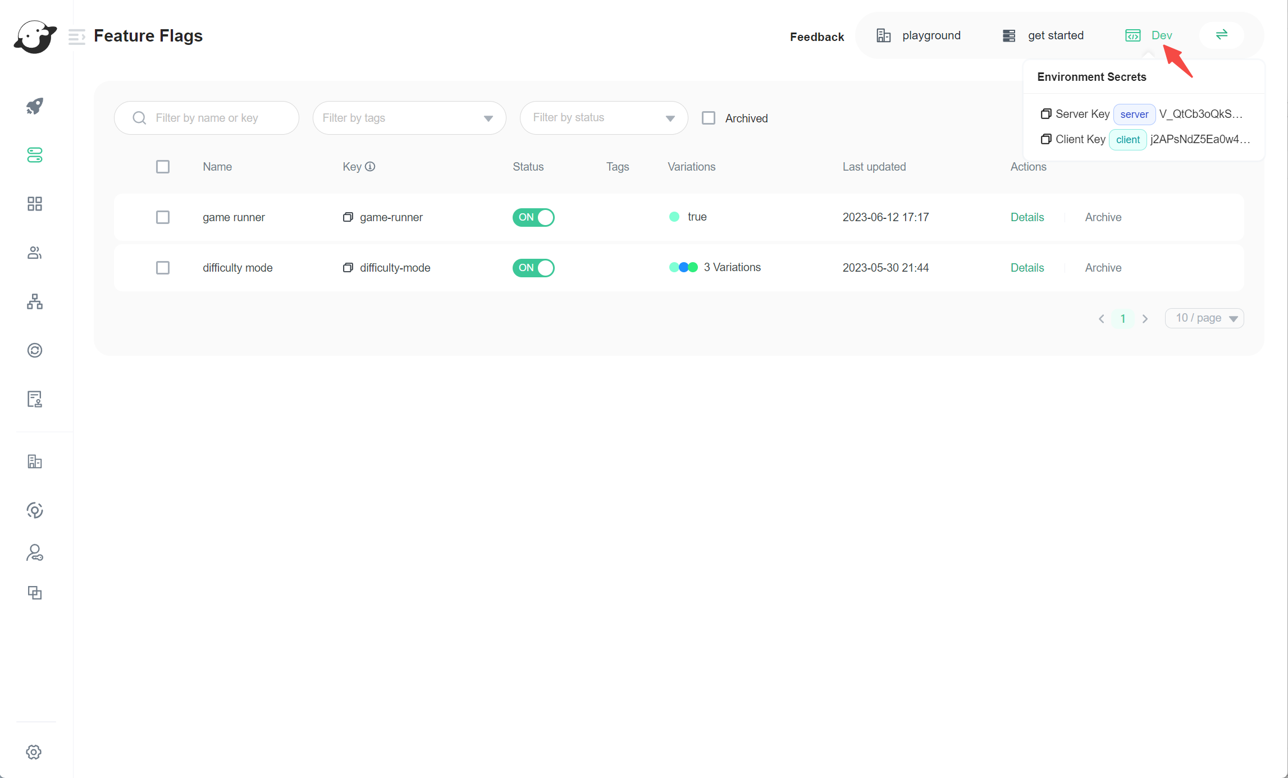Viewport: 1288px width, 778px height.
Task: Copy the Client Key secret
Action: (x=1045, y=139)
